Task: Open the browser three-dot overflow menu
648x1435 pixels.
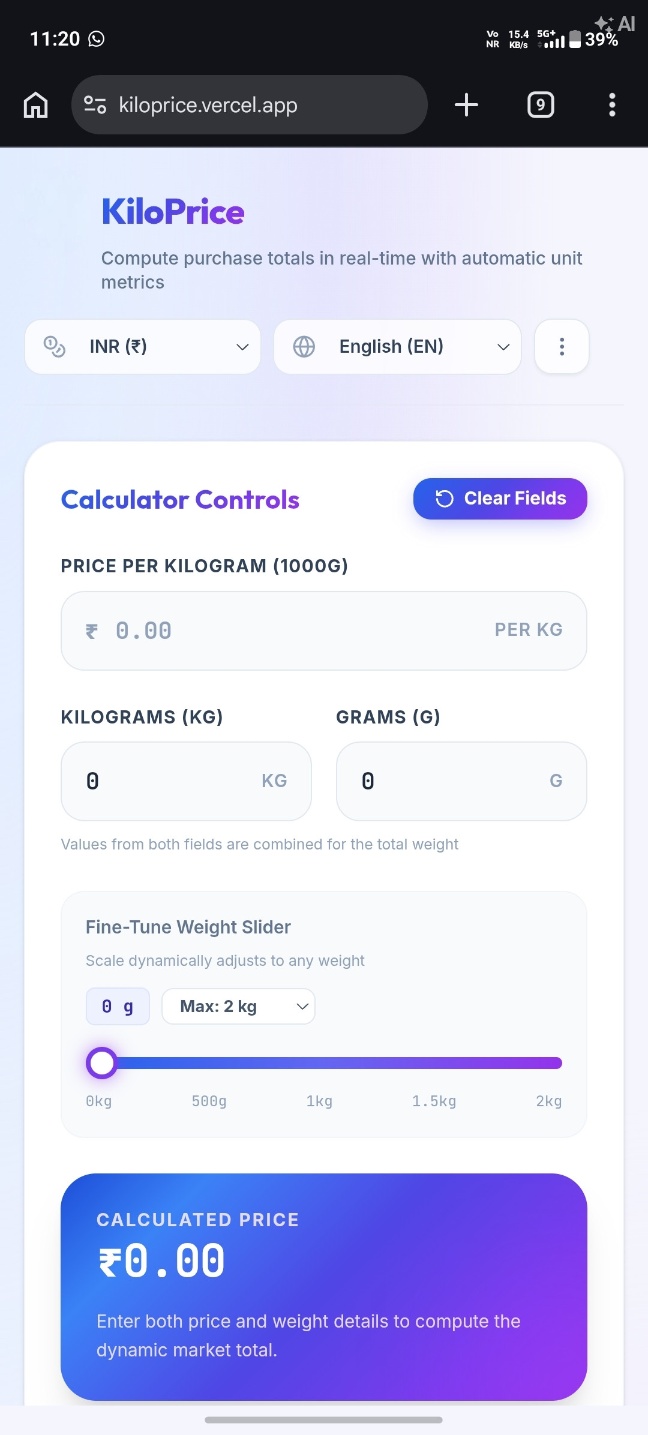Action: (x=612, y=105)
